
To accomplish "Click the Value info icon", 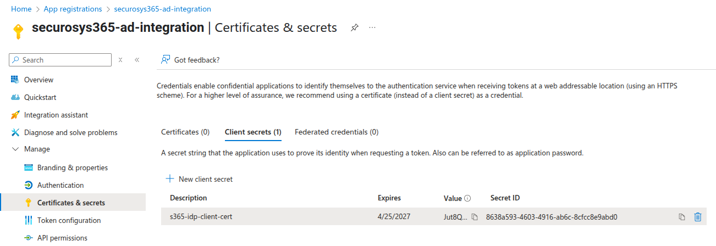I will click(467, 198).
